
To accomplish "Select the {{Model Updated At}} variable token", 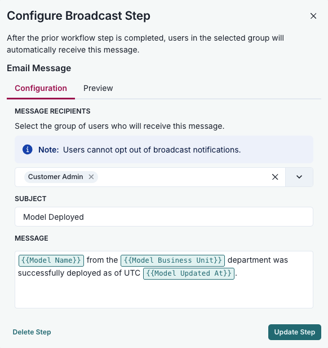I will click(189, 273).
